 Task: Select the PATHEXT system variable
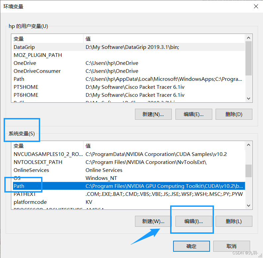click(129, 194)
